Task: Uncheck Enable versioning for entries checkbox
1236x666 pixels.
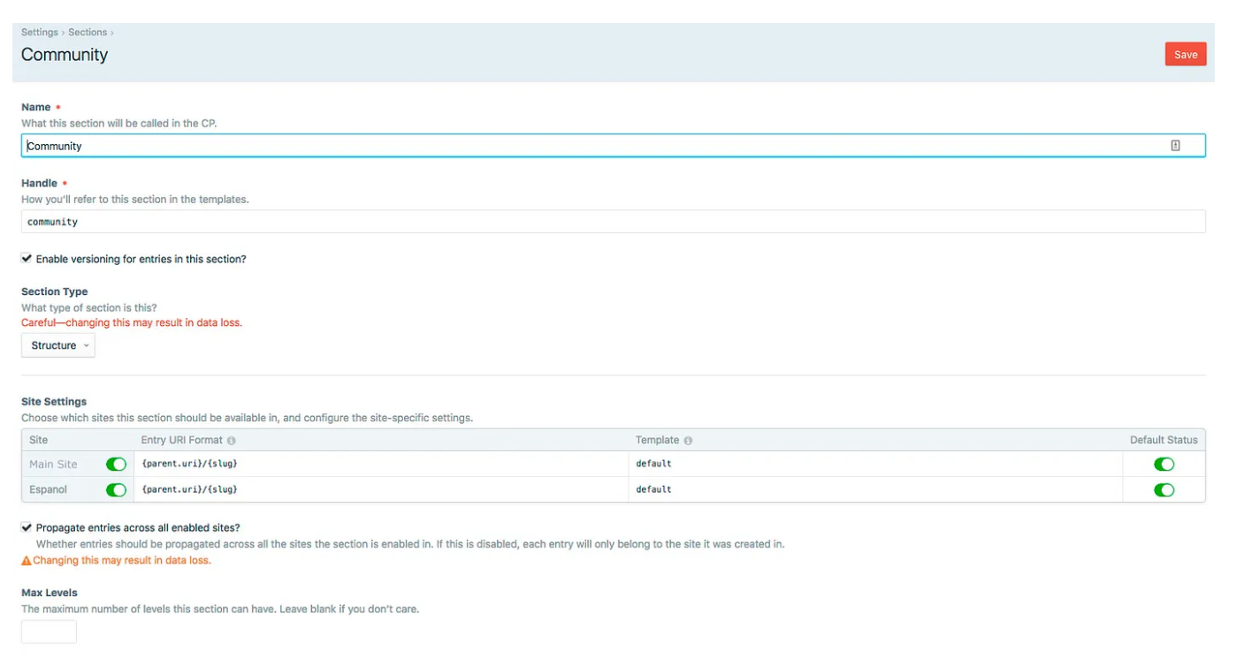Action: coord(27,259)
